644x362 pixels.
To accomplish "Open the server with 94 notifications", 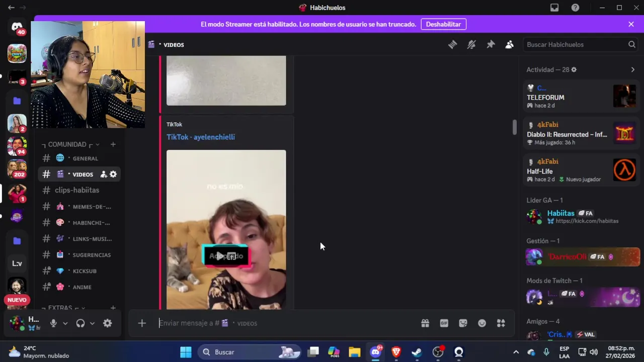I will click(17, 146).
